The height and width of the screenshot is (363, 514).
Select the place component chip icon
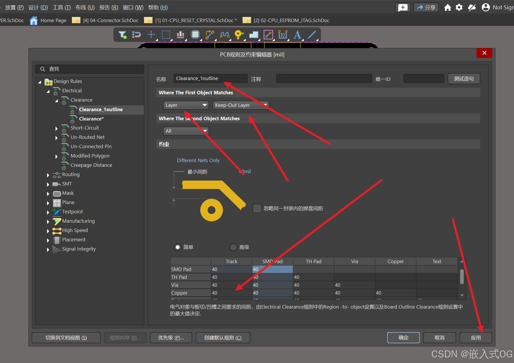195,35
